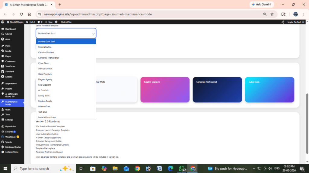The height and width of the screenshot is (173, 309).
Task: Click the Windows Start button
Action: click(5, 168)
